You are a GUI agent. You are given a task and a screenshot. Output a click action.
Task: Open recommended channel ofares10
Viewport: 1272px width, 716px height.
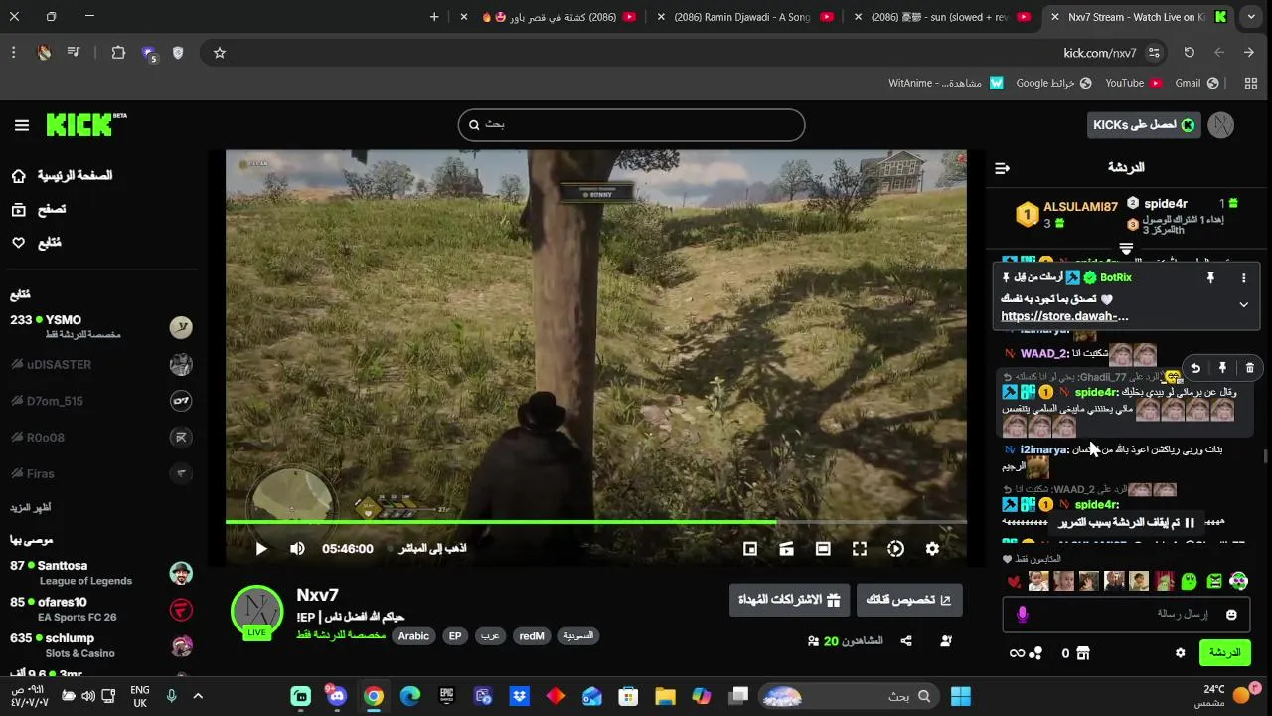tap(99, 610)
